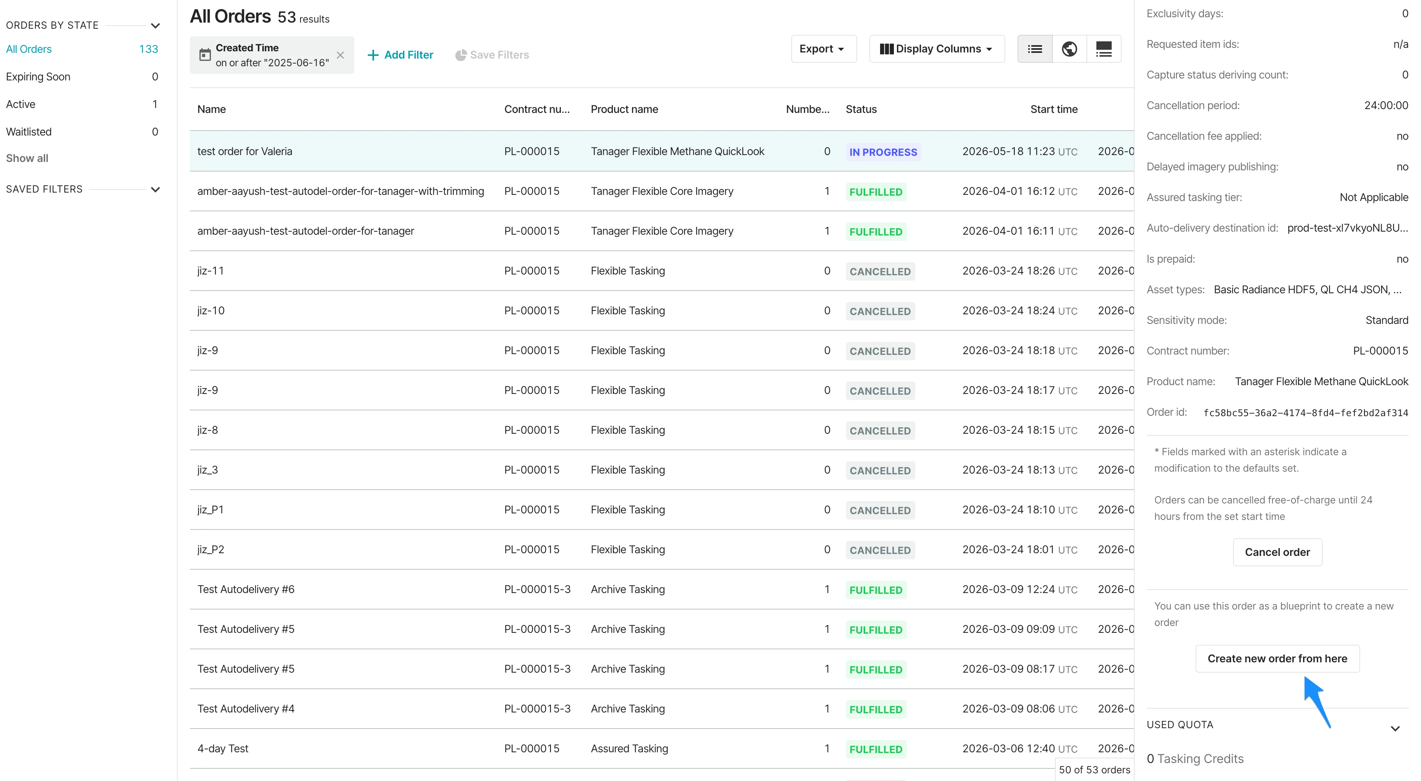The width and height of the screenshot is (1421, 781).
Task: Expand the Used Quota section
Action: pyautogui.click(x=1395, y=729)
